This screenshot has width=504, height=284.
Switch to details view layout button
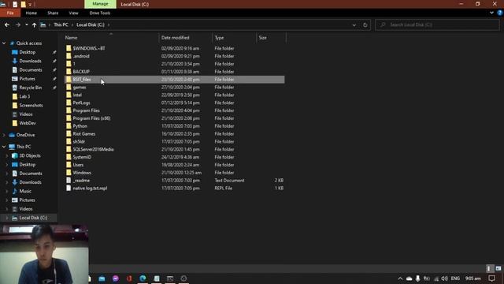489,268
